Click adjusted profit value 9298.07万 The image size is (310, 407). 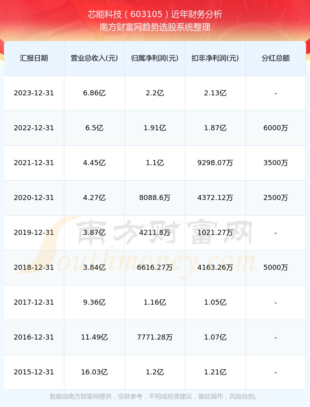(215, 163)
